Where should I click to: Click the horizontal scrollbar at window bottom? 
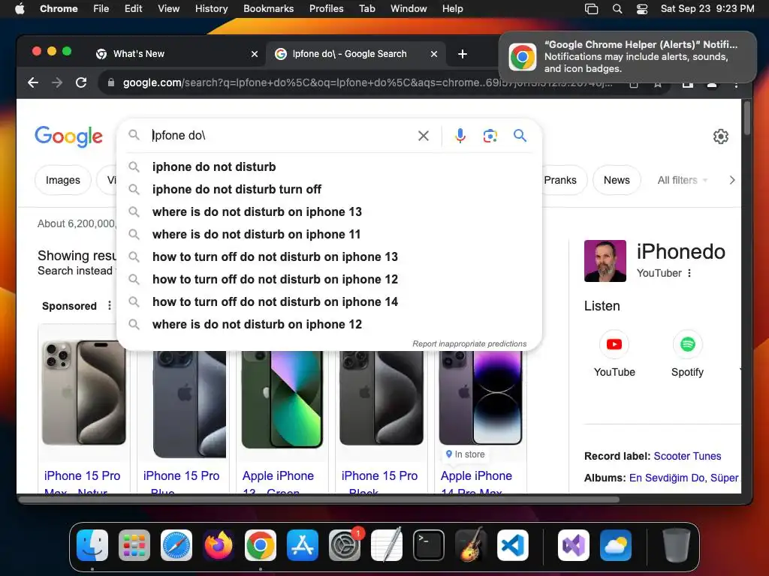point(318,499)
